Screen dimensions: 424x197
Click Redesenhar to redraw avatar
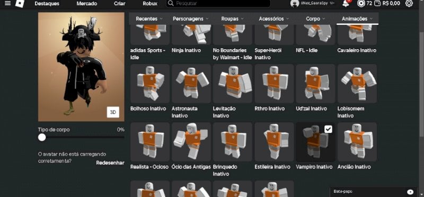110,163
